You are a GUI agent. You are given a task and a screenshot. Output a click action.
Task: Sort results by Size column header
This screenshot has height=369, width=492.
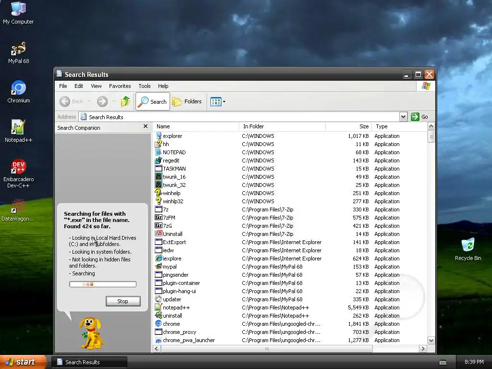pos(349,126)
